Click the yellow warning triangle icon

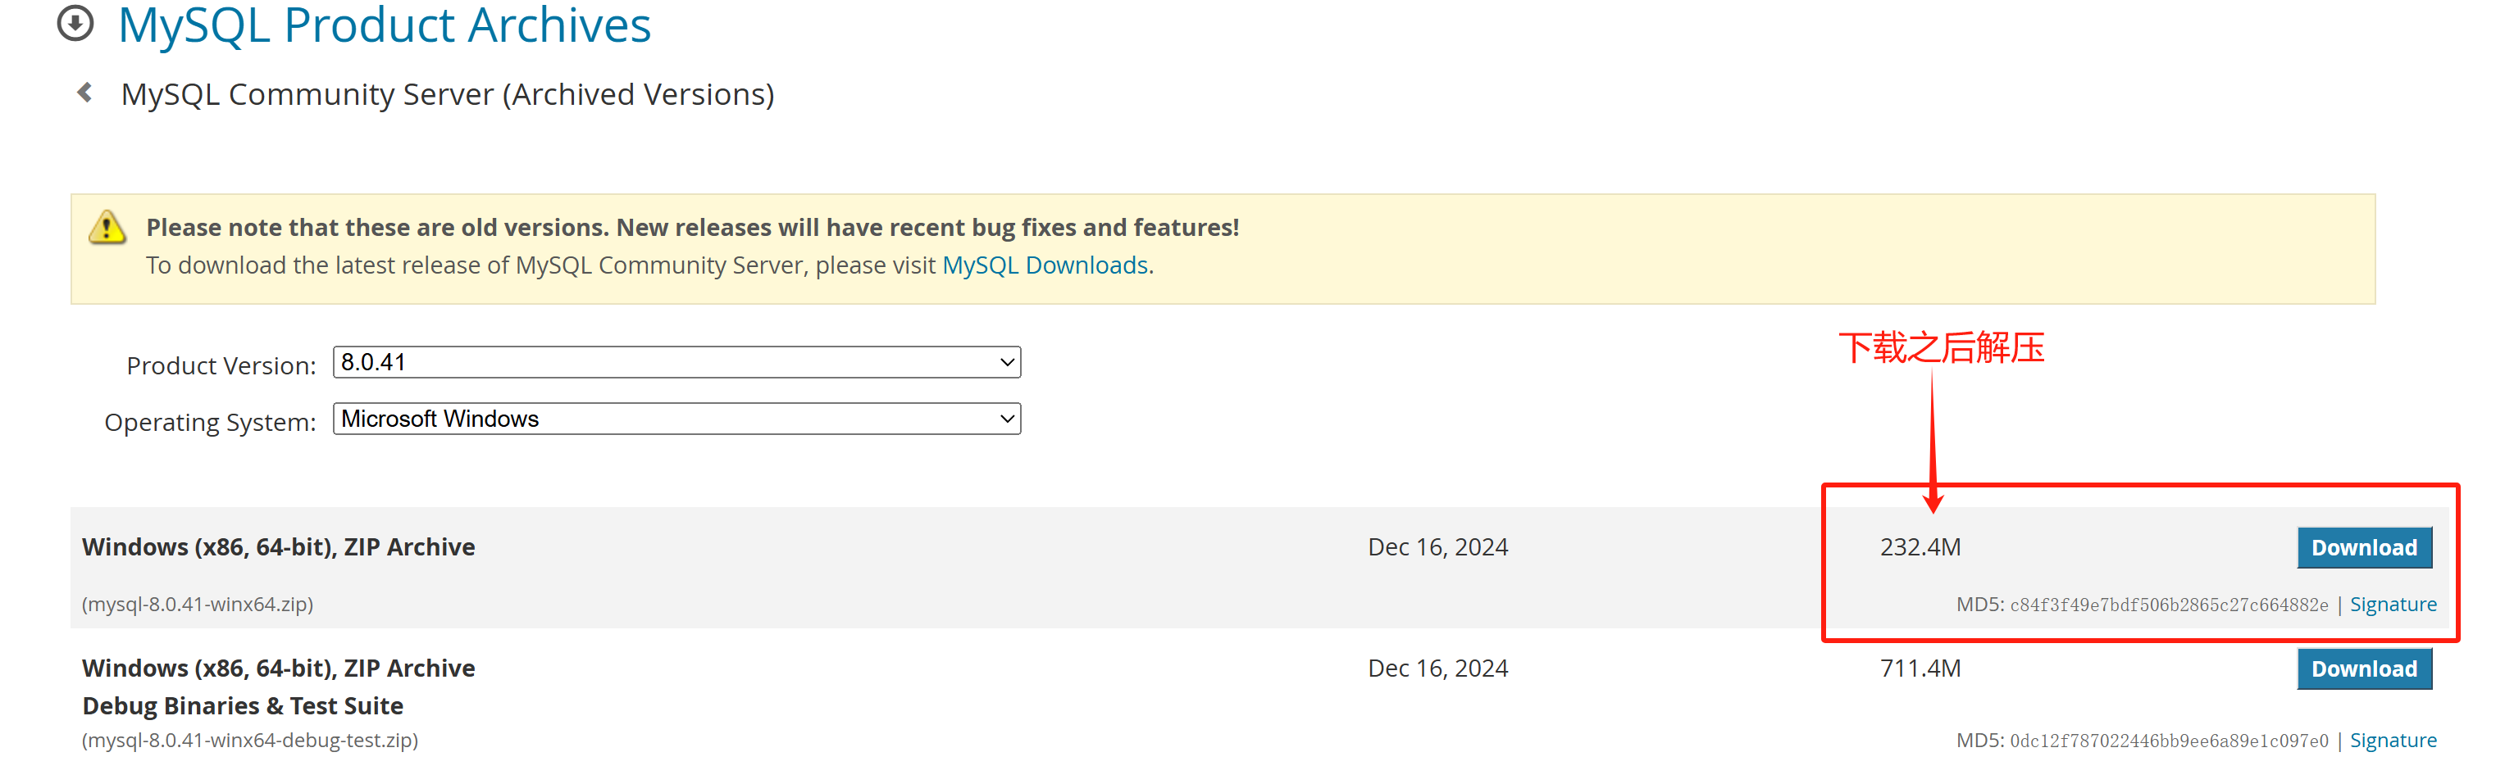point(107,227)
